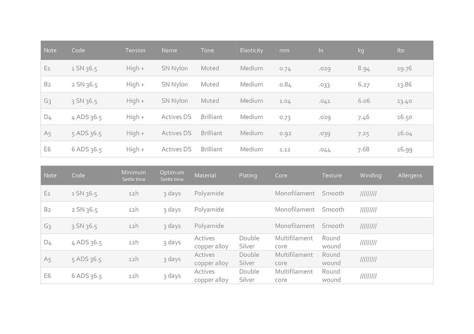Select the 1.12 mm value

(x=285, y=149)
